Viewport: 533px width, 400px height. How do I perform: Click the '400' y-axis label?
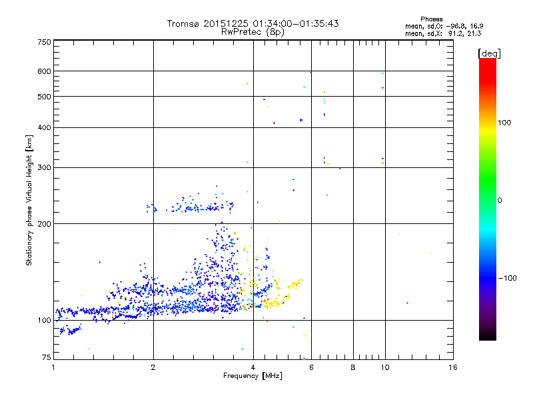44,128
